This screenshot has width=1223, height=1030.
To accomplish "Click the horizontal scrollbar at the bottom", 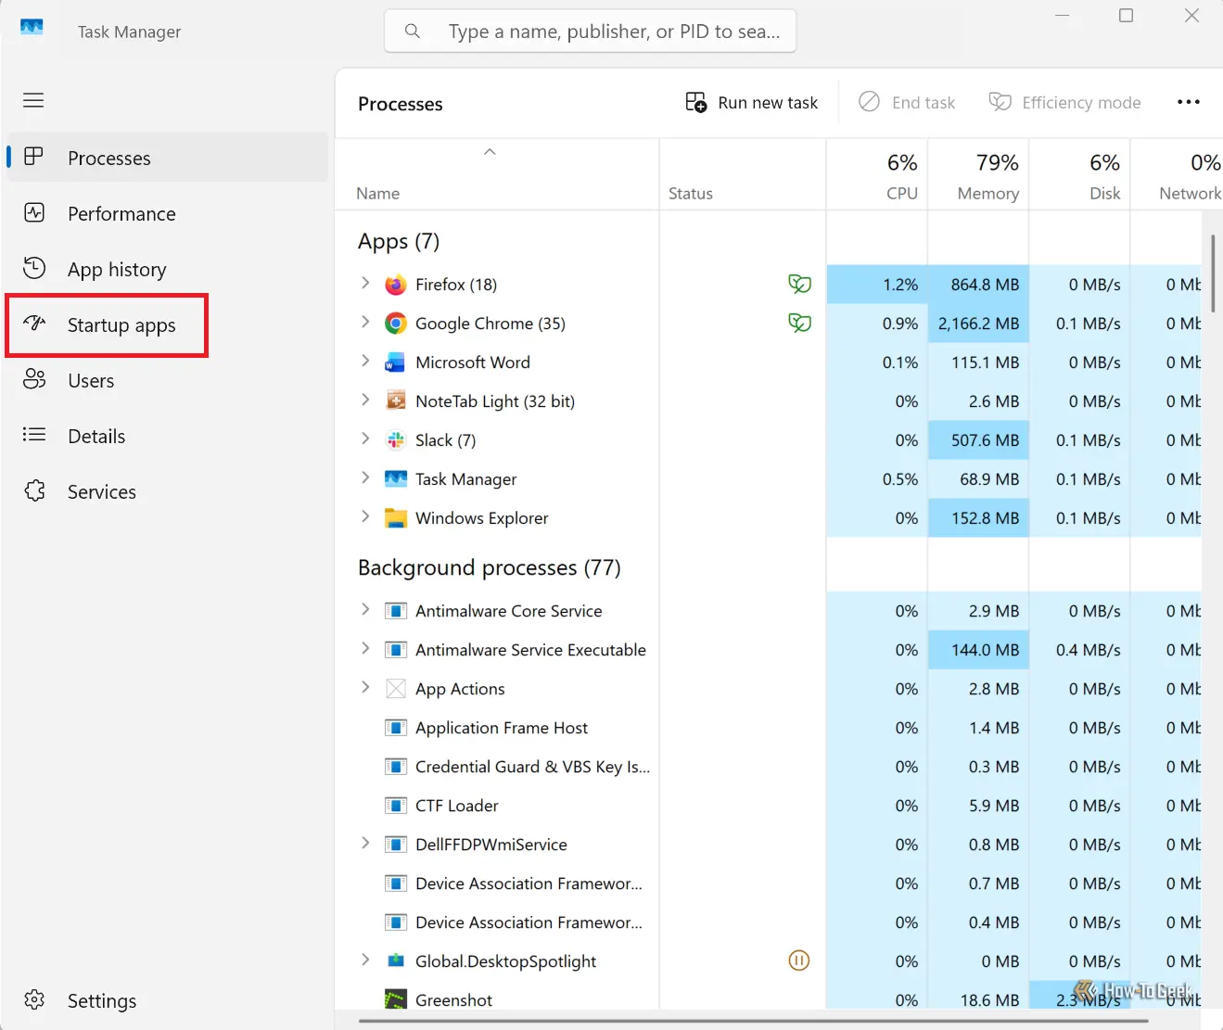I will 753,1022.
